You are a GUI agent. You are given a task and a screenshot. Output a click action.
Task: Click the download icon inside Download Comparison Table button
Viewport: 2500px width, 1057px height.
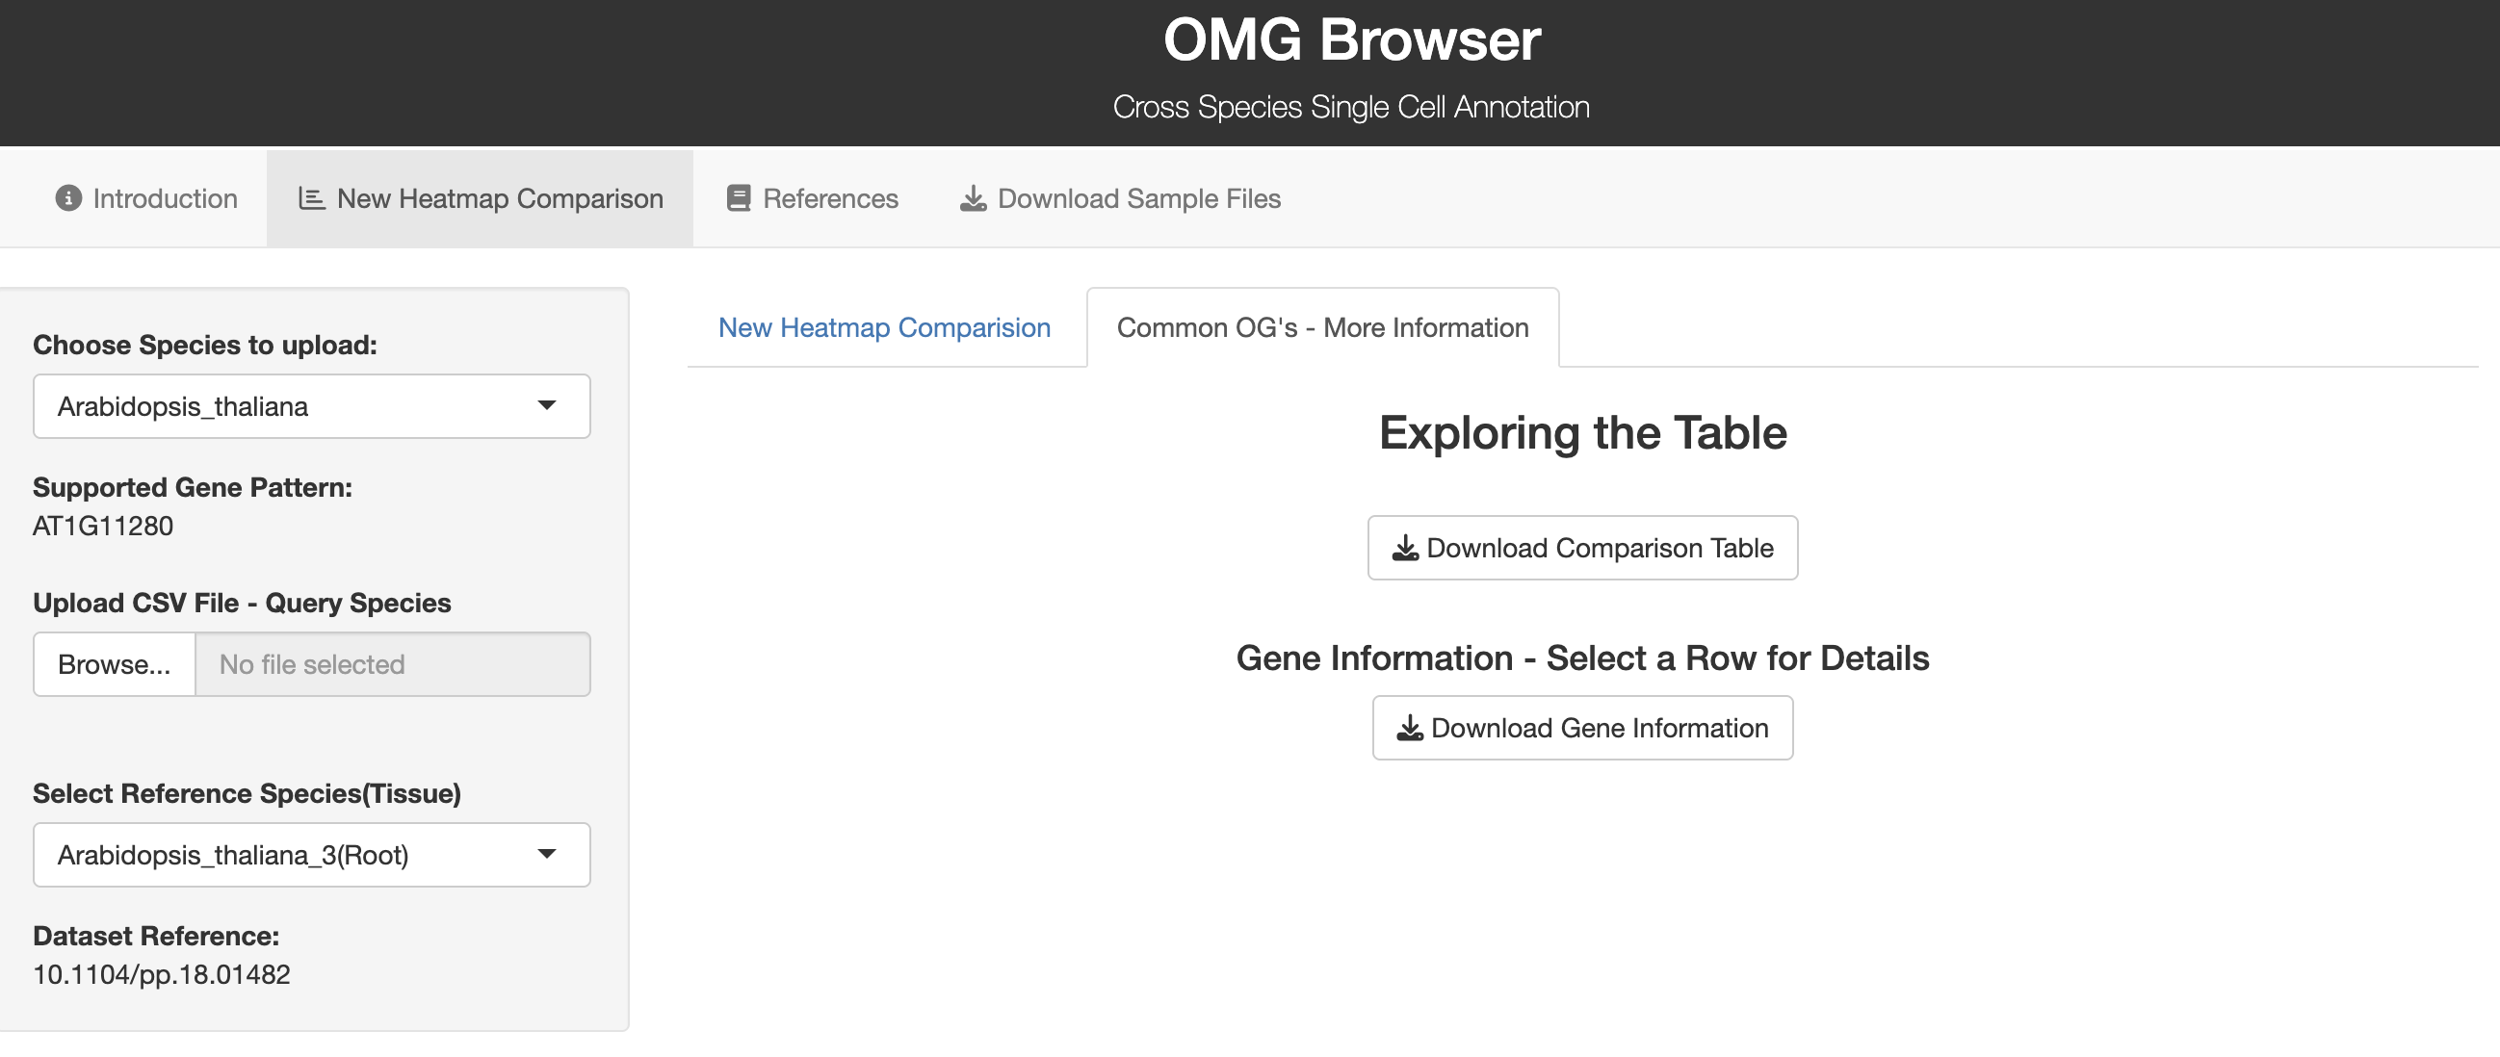pos(1404,547)
